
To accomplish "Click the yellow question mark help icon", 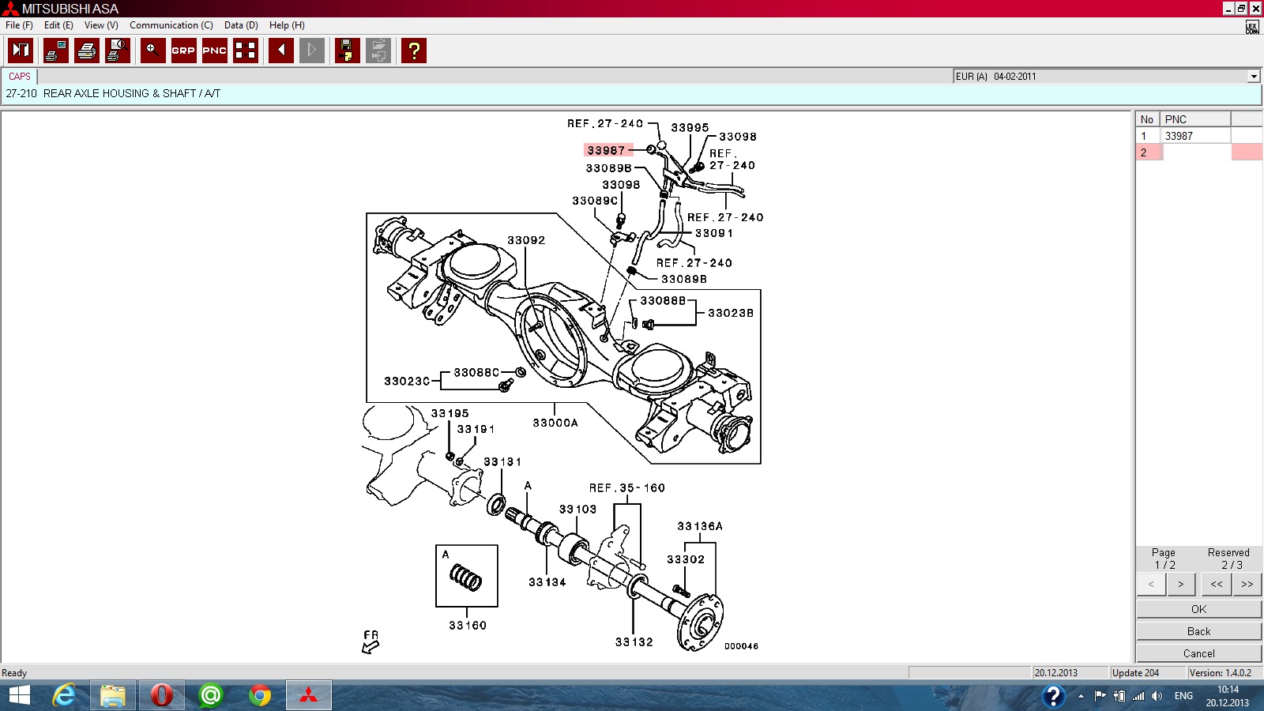I will click(x=414, y=51).
